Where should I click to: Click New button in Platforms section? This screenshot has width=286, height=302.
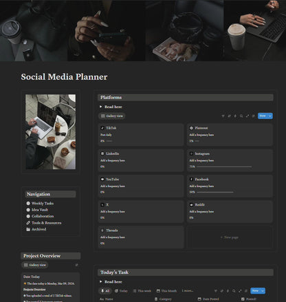pyautogui.click(x=263, y=116)
